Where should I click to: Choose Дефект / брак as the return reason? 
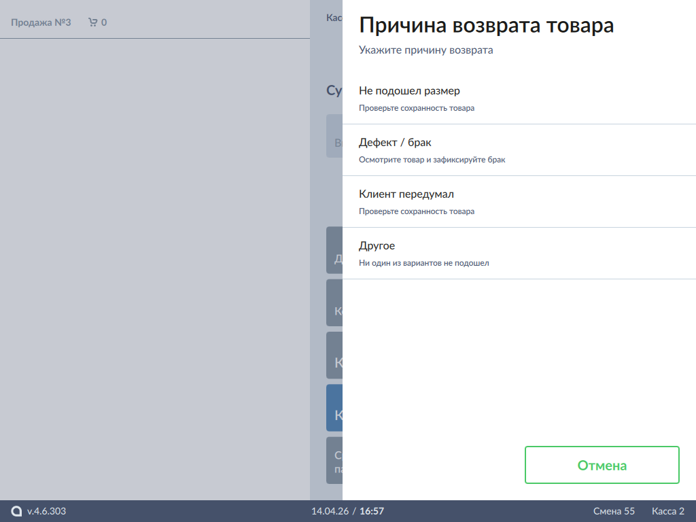[x=519, y=150]
